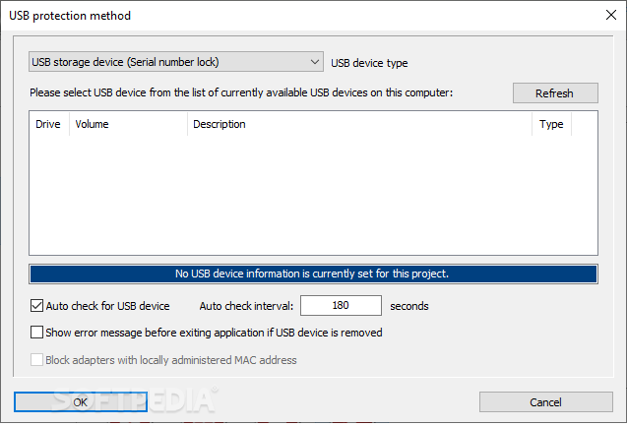Viewport: 627px width, 426px height.
Task: Cancel the USB protection dialog
Action: click(x=546, y=401)
